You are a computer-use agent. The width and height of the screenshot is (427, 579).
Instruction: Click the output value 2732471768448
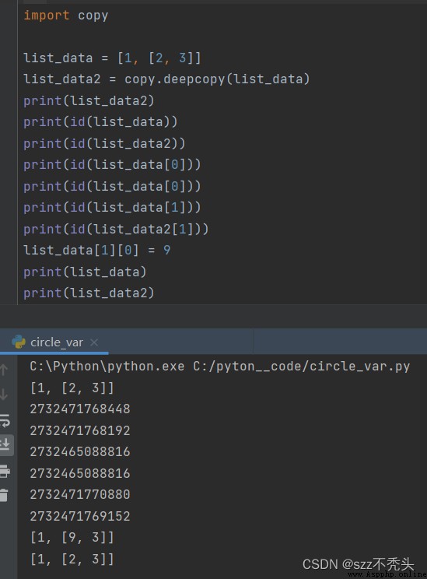pos(79,409)
